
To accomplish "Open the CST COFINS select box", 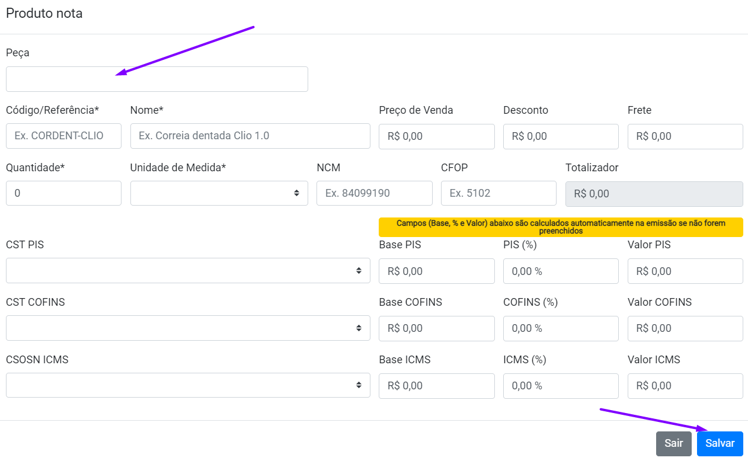I will click(x=188, y=328).
